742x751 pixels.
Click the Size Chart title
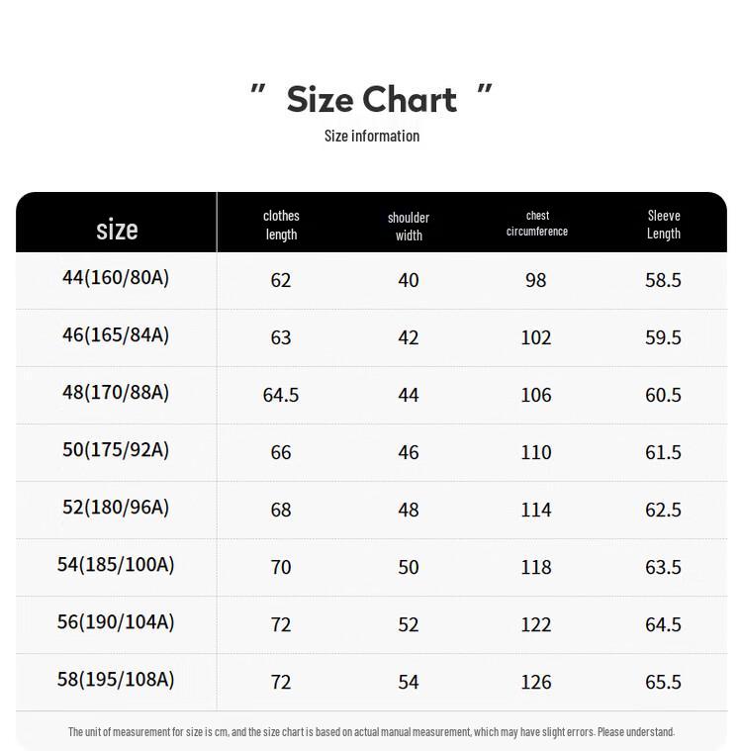click(371, 99)
